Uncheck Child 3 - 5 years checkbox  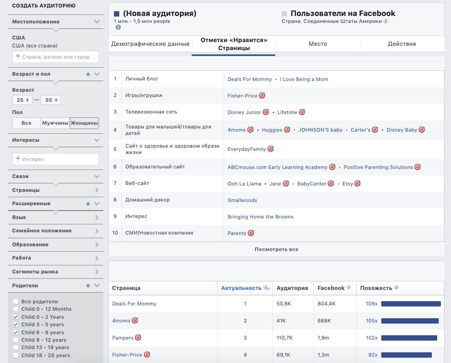click(16, 325)
